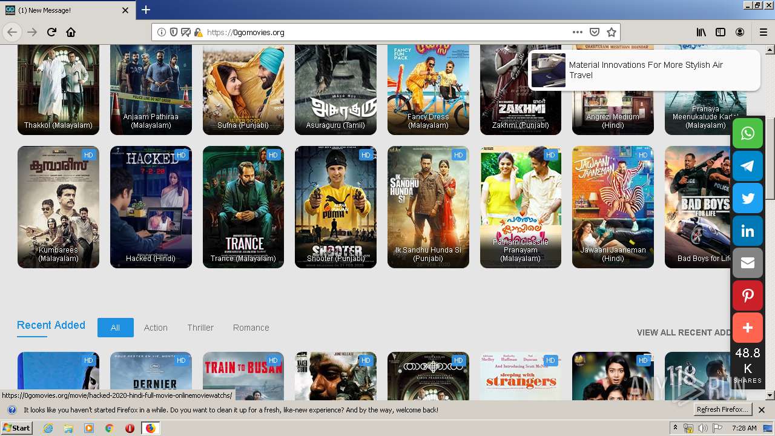Close the New Message tab
Screen dimensions: 775x436
[125, 10]
